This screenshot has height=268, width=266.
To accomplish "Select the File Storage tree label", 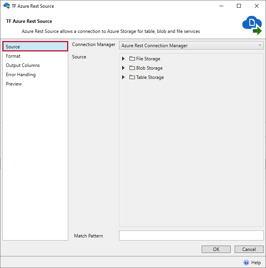I will tap(148, 59).
